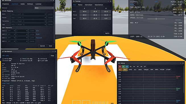Enable the TORQUE graph trace
The width and height of the screenshot is (186, 104).
tap(146, 70)
